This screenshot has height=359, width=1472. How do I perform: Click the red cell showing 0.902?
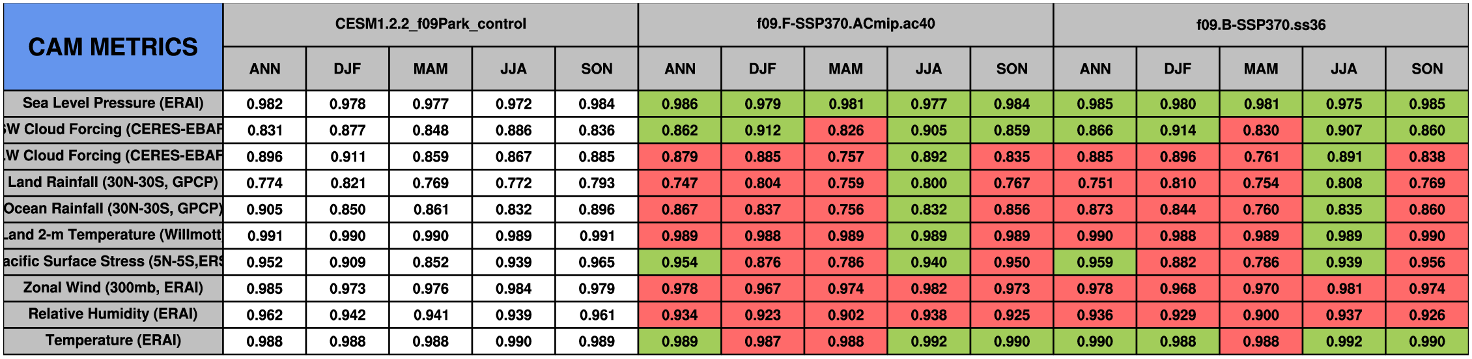pyautogui.click(x=845, y=315)
